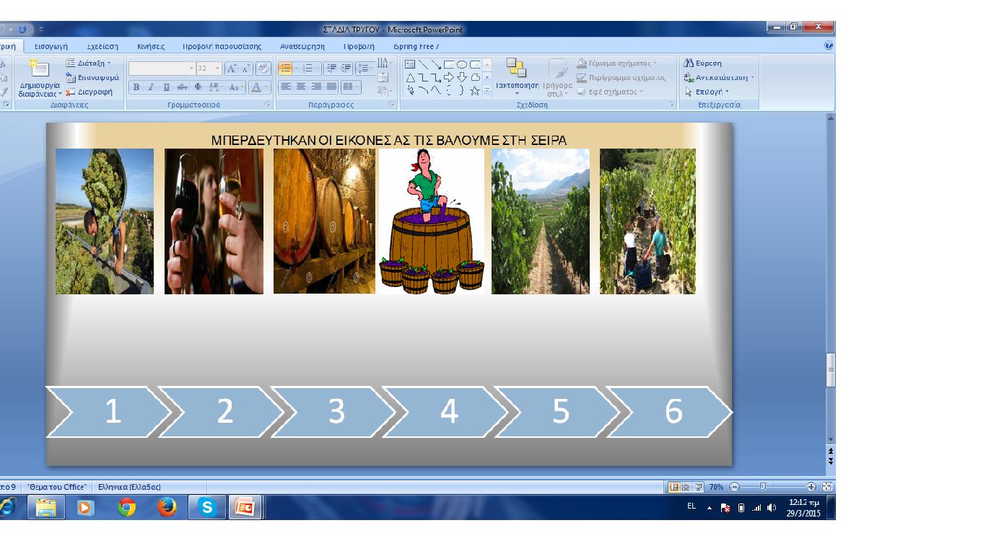Open Google Chrome from taskbar
Image resolution: width=986 pixels, height=554 pixels.
point(127,508)
